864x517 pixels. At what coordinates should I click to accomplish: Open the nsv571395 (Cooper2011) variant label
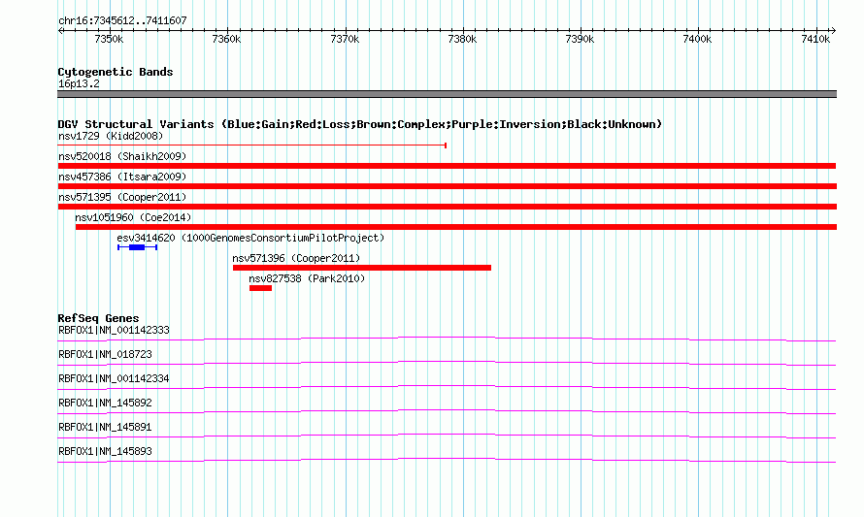[x=122, y=197]
